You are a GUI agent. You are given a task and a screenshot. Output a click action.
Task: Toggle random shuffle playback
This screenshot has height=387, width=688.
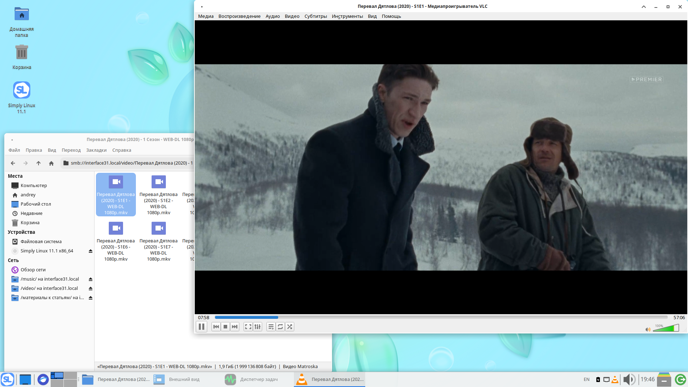coord(290,327)
